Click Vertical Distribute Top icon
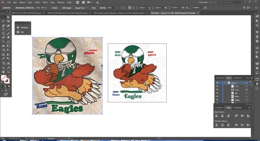This screenshot has width=260, height=141. pos(216,125)
